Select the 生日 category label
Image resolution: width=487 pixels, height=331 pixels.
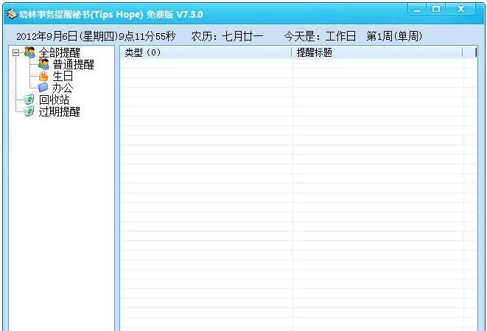[x=63, y=76]
